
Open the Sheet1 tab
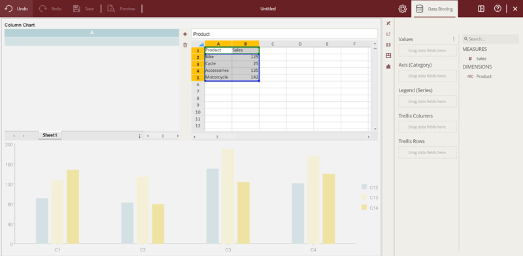(x=50, y=135)
